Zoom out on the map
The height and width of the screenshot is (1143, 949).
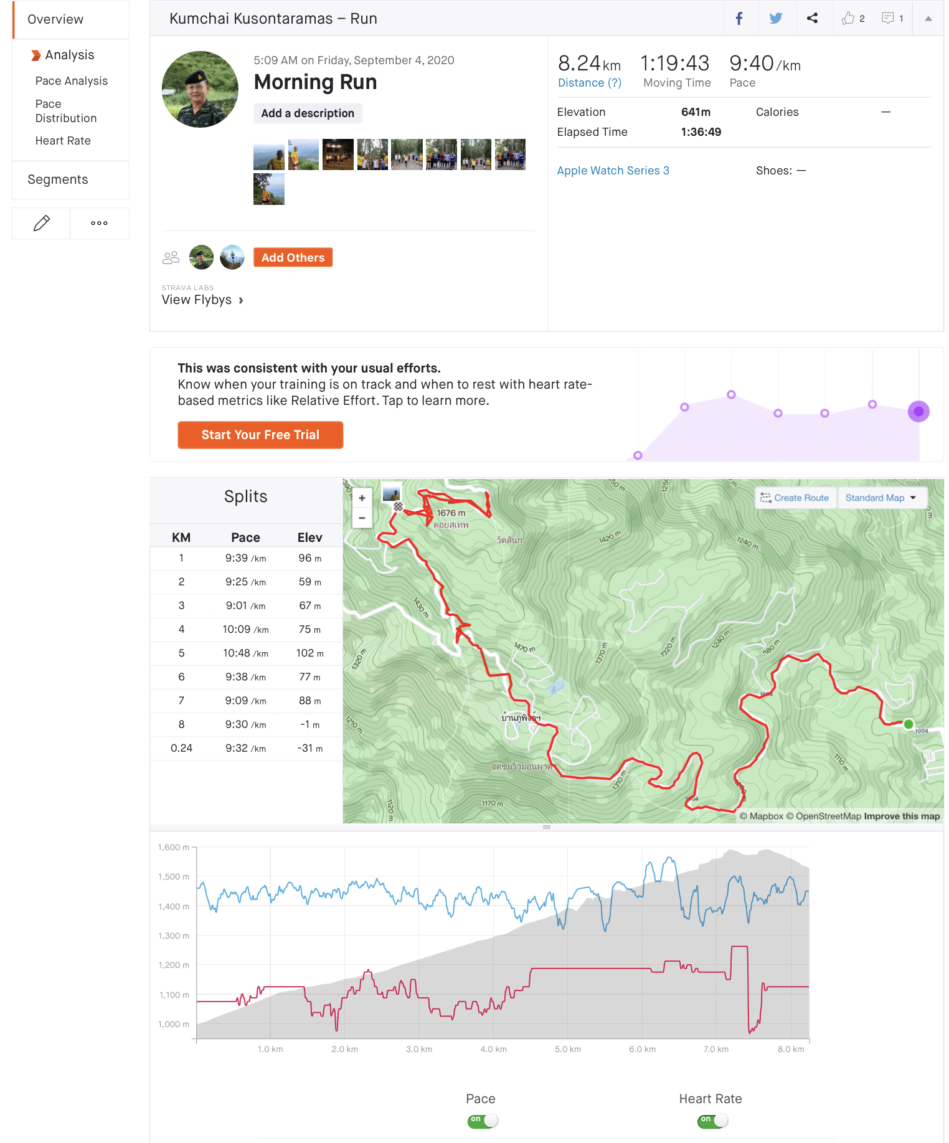coord(362,518)
